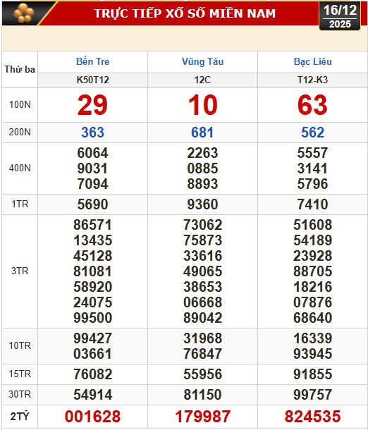Select the 3TR number 51608
The width and height of the screenshot is (368, 430).
312,225
